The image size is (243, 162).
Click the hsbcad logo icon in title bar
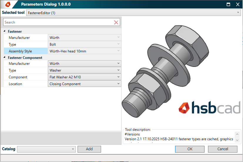point(8,4)
